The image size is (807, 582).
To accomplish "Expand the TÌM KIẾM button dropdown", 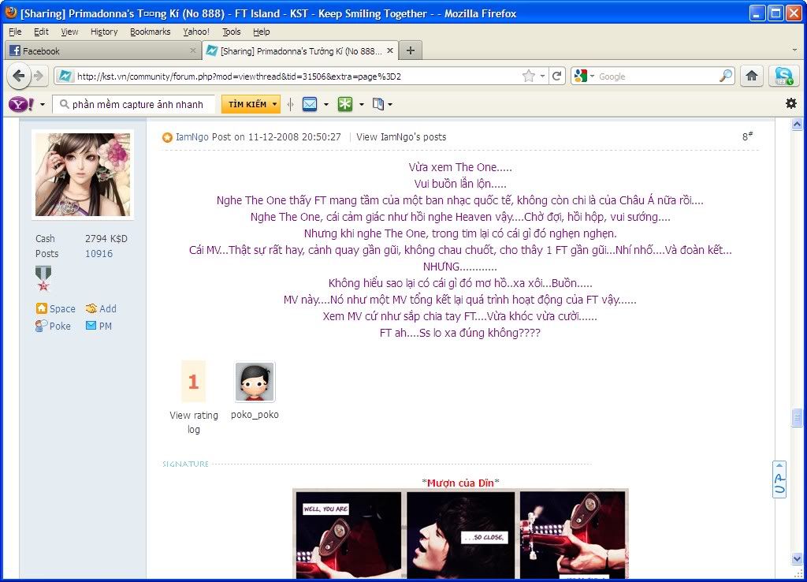I will pos(275,104).
